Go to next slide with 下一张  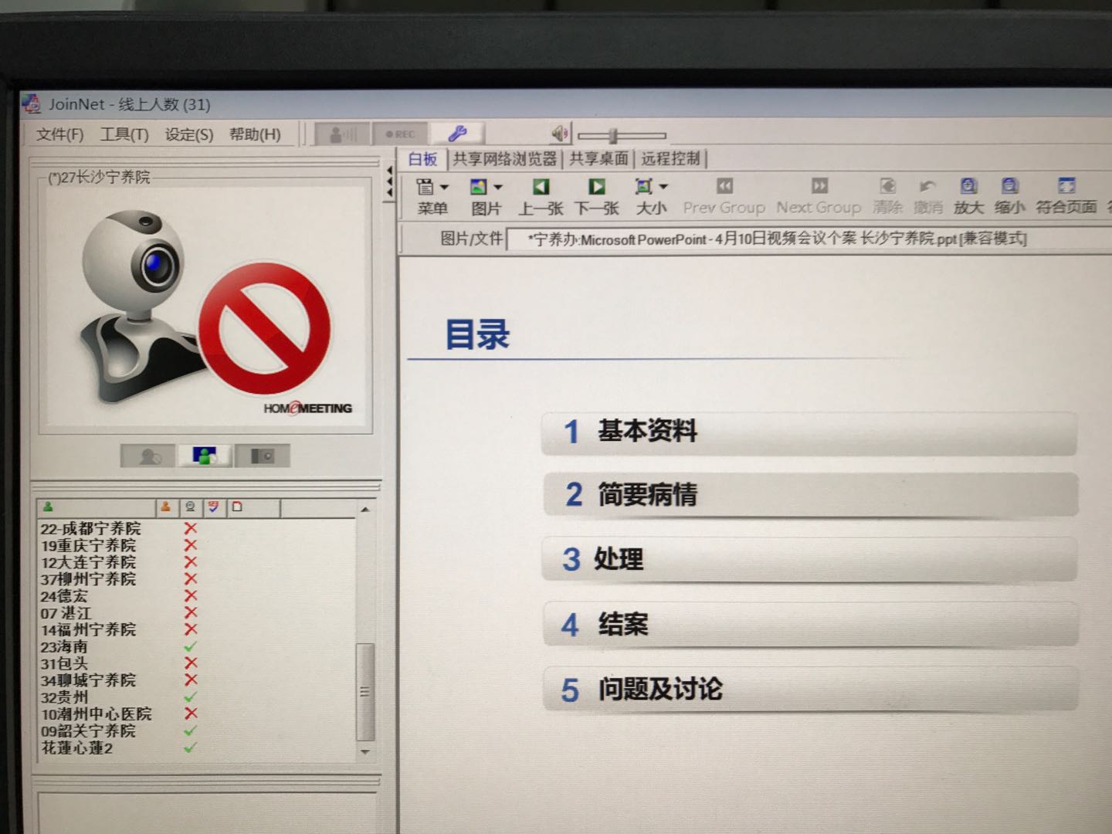(x=597, y=196)
